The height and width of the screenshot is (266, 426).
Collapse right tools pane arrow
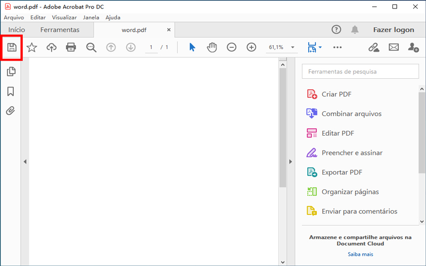pos(290,162)
